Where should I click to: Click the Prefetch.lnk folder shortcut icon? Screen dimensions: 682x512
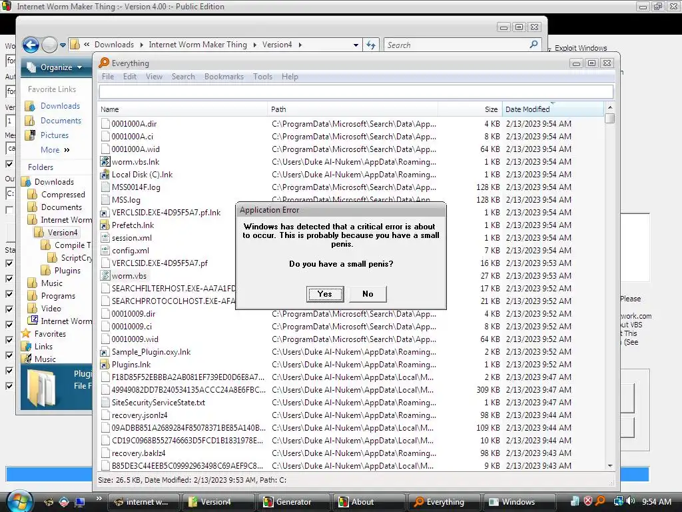pos(105,225)
